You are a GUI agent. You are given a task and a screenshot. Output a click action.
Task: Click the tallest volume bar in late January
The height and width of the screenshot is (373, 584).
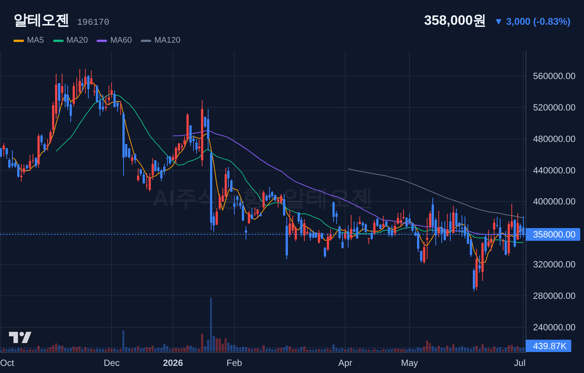pos(211,325)
